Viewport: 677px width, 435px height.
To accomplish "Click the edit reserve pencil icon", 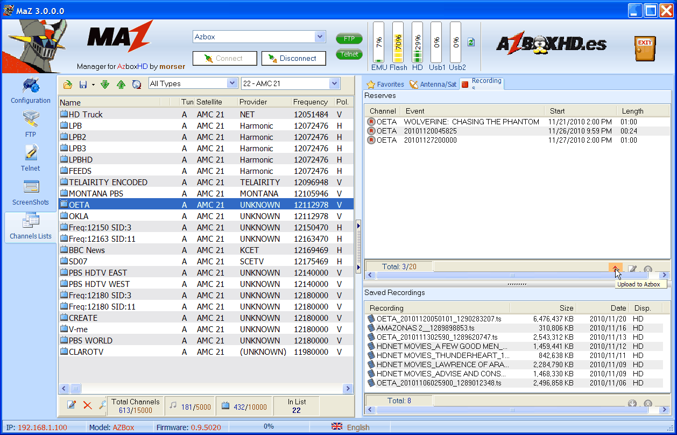I will coord(633,269).
